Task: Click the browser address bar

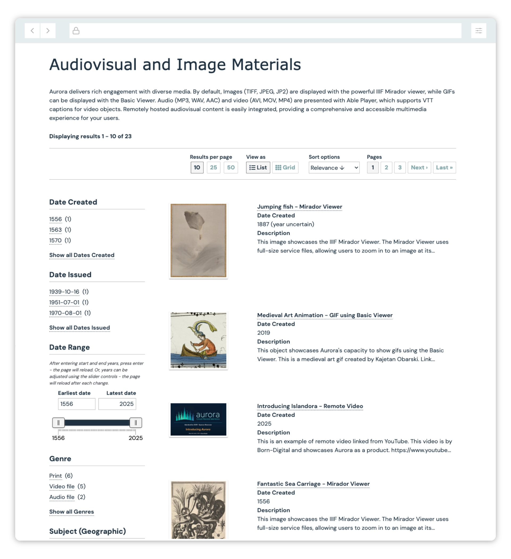Action: (266, 31)
